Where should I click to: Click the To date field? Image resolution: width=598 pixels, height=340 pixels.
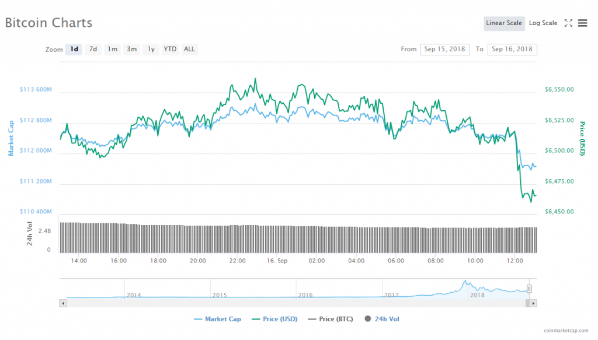[512, 50]
